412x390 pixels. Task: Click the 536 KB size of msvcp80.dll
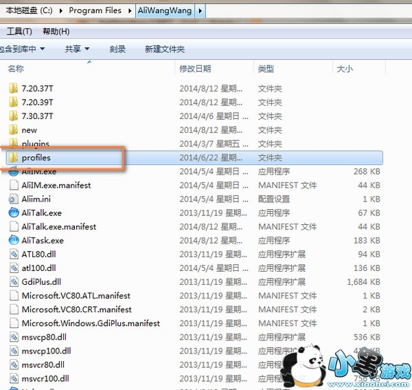pos(367,337)
